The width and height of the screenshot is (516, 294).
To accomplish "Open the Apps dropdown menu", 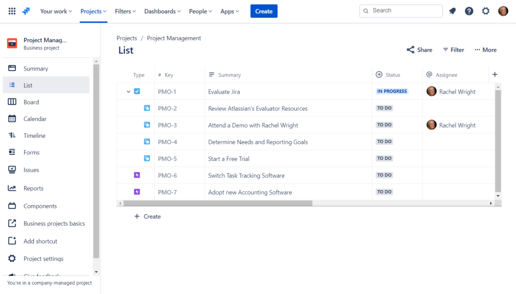I will [x=230, y=11].
